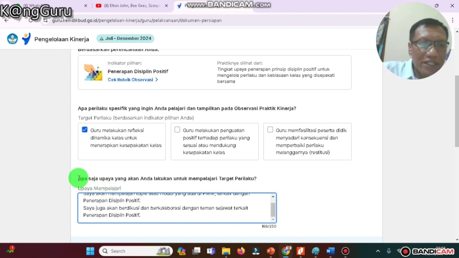This screenshot has height=258, width=459.
Task: Open the terminal-style app icon after Firefox
Action: tap(256, 251)
